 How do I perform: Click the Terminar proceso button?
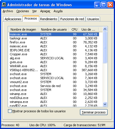click(x=94, y=112)
